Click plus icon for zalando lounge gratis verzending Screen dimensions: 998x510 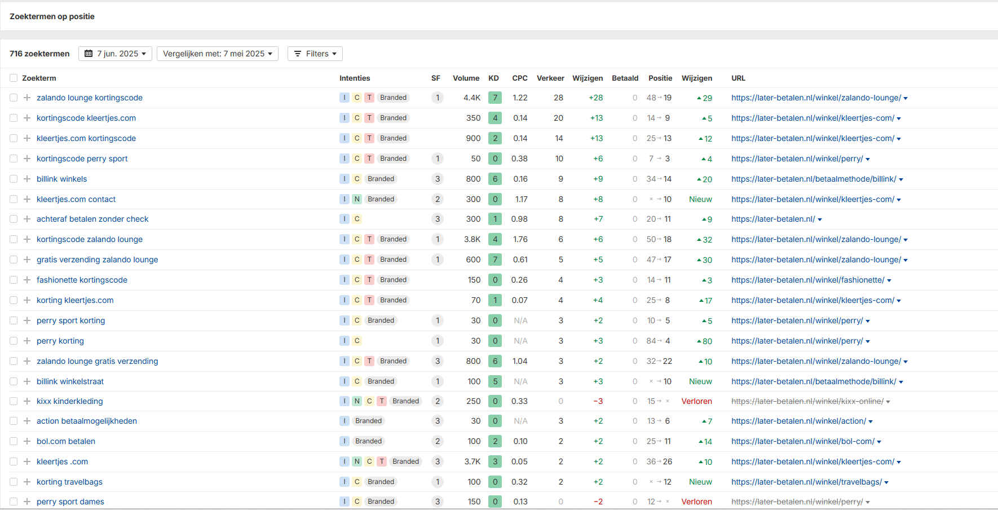pyautogui.click(x=27, y=361)
